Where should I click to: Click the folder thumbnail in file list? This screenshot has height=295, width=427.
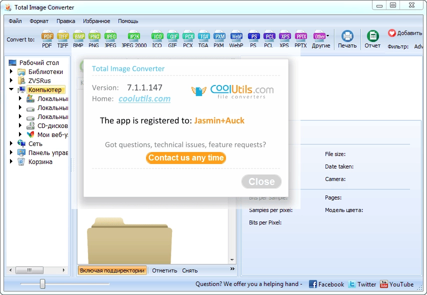(x=129, y=240)
